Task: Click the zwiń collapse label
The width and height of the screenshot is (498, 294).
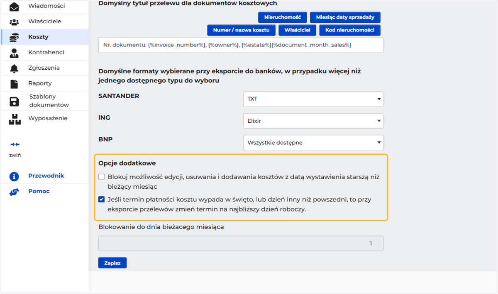Action: tap(15, 156)
